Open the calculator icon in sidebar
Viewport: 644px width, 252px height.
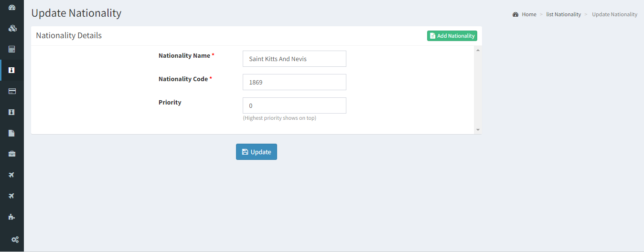pos(12,49)
